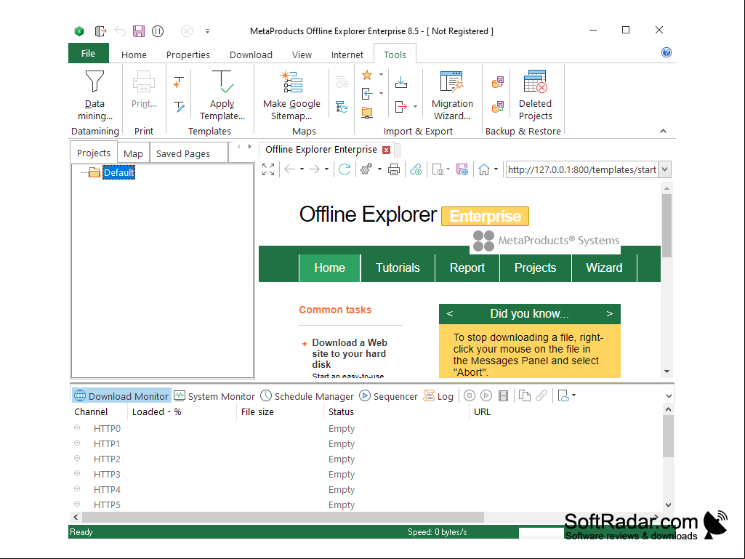Viewport: 745px width, 559px height.
Task: Click the Pause icon in quick access toolbar
Action: pos(158,31)
